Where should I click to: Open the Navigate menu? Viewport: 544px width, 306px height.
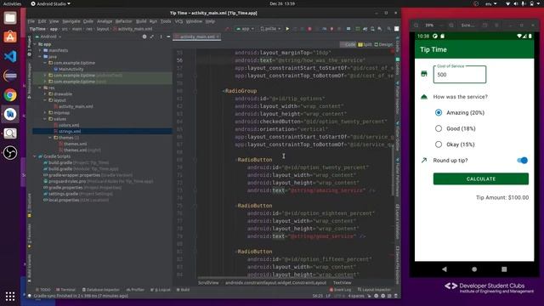coord(71,21)
